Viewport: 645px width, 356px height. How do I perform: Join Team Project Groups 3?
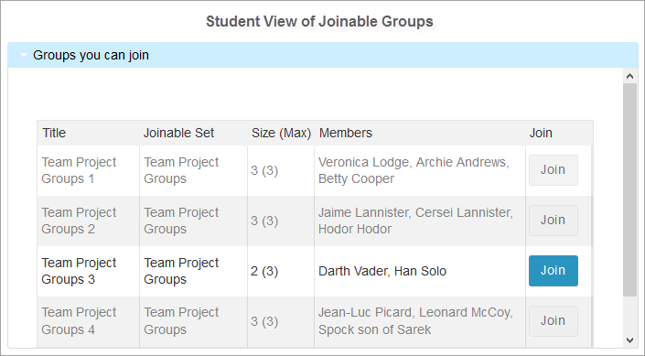(x=554, y=271)
